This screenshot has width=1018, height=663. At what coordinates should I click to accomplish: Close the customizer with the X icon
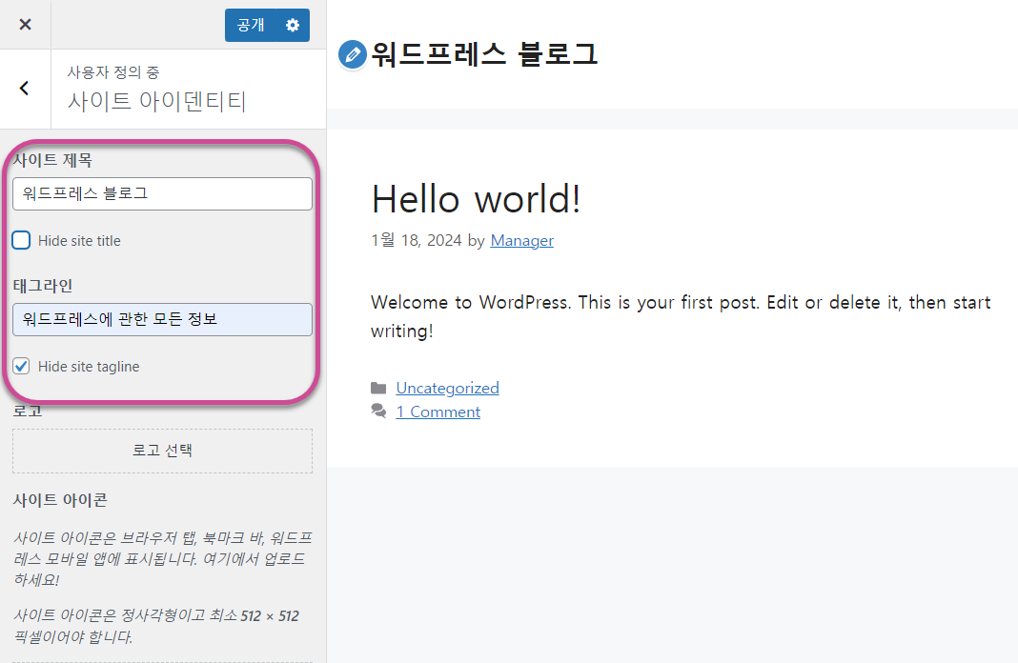click(x=26, y=25)
